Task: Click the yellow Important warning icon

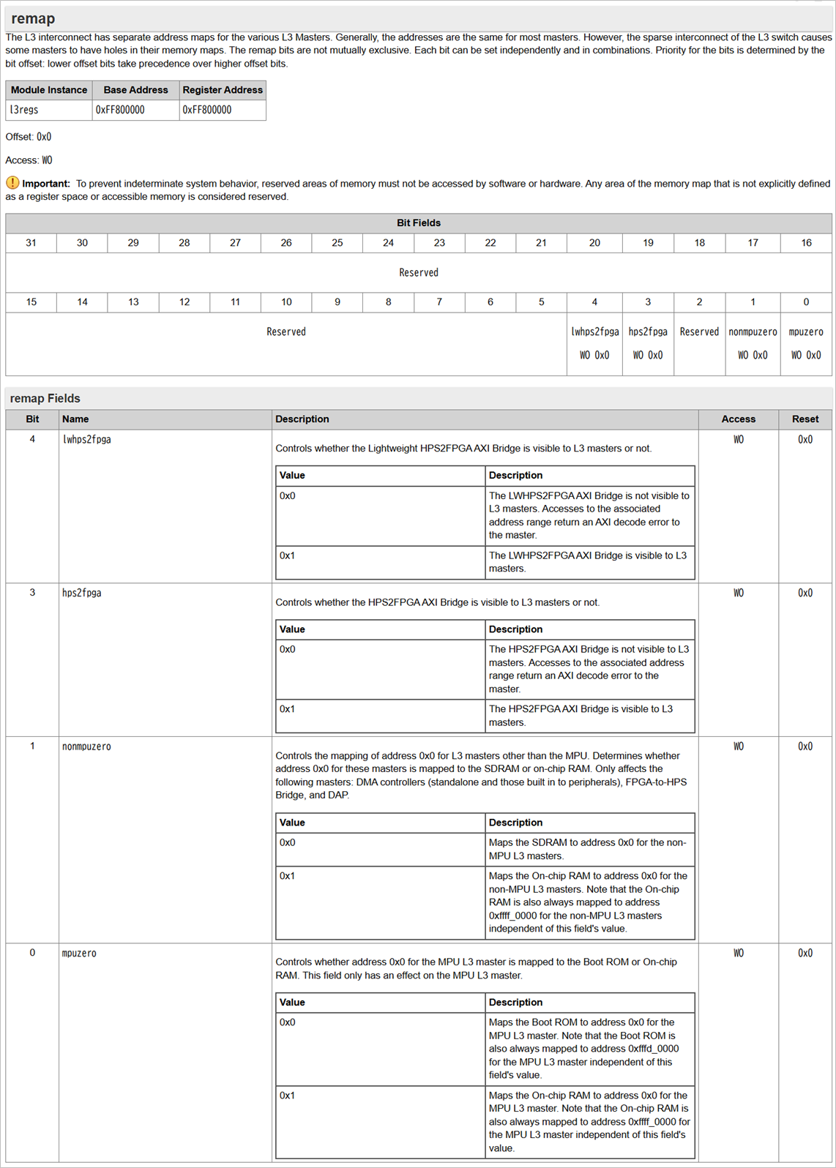Action: 12,183
